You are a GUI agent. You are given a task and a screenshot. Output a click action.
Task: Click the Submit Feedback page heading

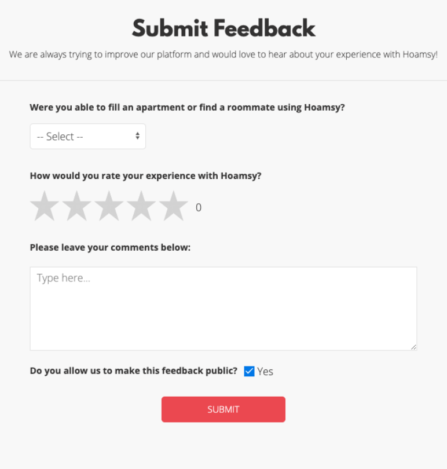click(x=223, y=28)
